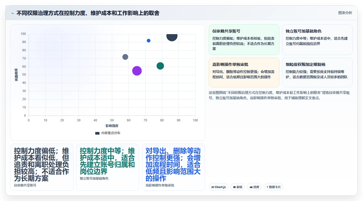Open the 仅依赖共享账号 green info card

pos(244,40)
